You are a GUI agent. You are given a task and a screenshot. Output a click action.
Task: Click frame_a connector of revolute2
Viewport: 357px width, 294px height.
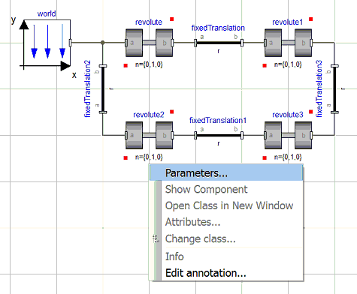(x=126, y=135)
